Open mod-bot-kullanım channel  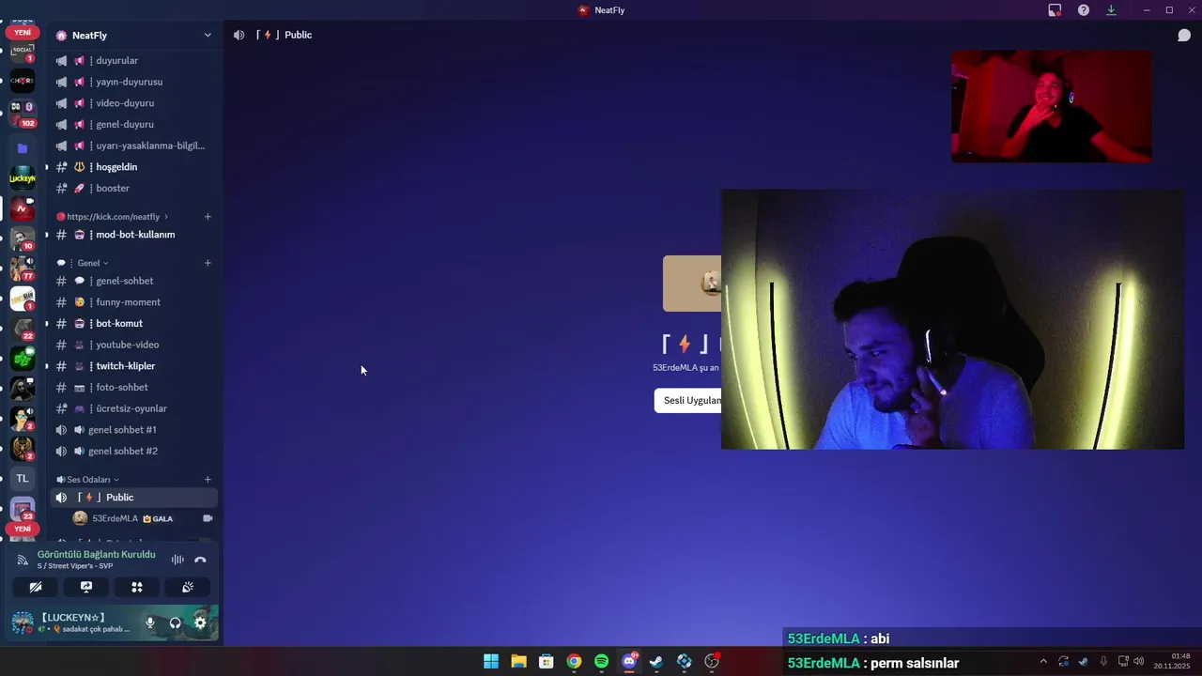click(133, 235)
